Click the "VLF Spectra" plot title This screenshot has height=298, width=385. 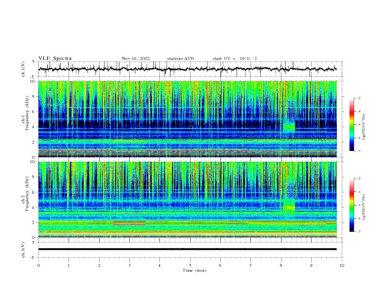(55, 58)
